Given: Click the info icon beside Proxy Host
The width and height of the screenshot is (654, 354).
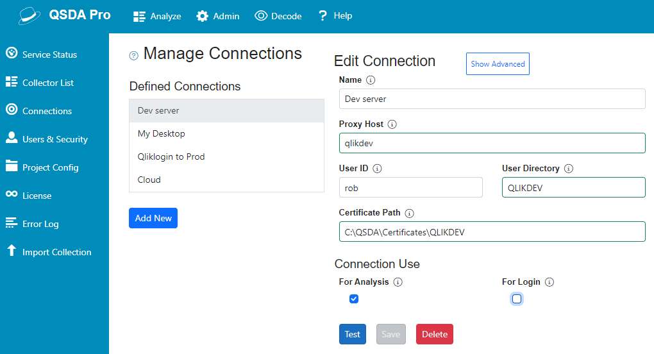Looking at the screenshot, I should click(x=392, y=124).
